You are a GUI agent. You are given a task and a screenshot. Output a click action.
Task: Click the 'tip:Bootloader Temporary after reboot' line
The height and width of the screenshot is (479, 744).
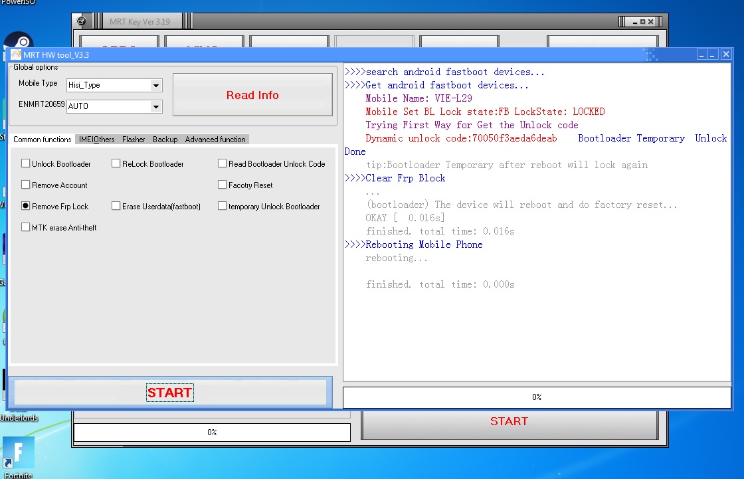click(507, 165)
